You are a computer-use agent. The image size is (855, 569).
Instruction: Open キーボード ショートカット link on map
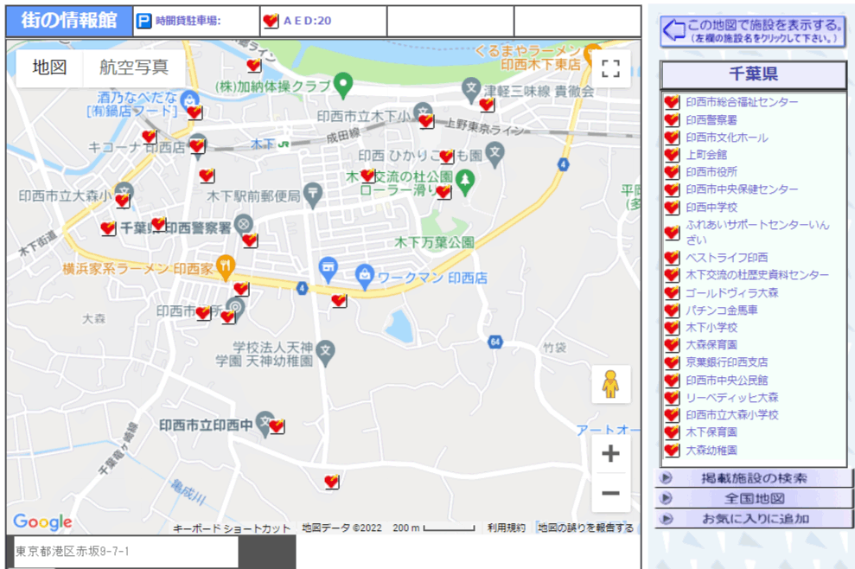(x=232, y=528)
